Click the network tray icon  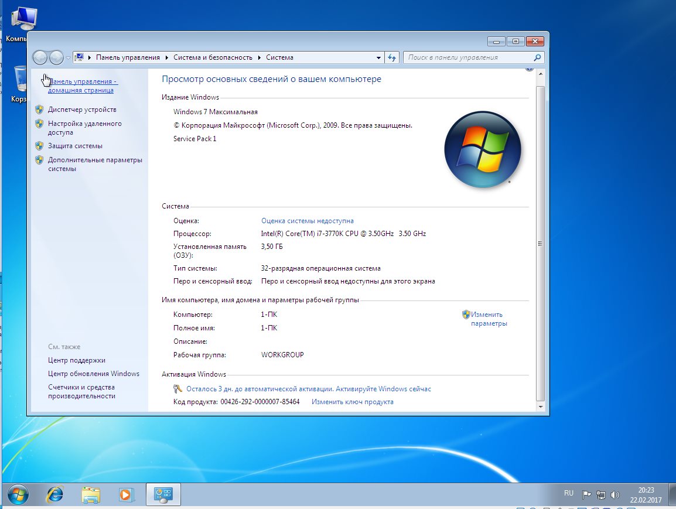coord(601,495)
